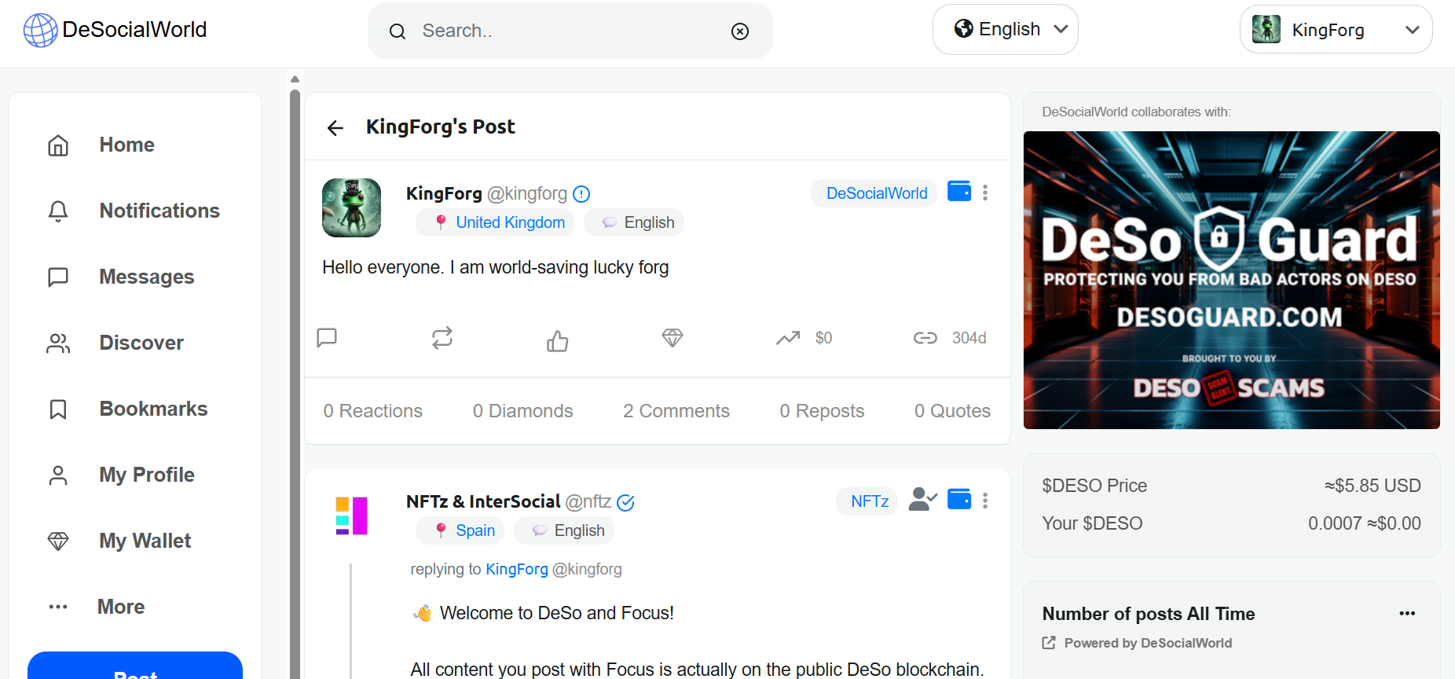The width and height of the screenshot is (1455, 679).
Task: Click the repost arrows icon
Action: (442, 338)
